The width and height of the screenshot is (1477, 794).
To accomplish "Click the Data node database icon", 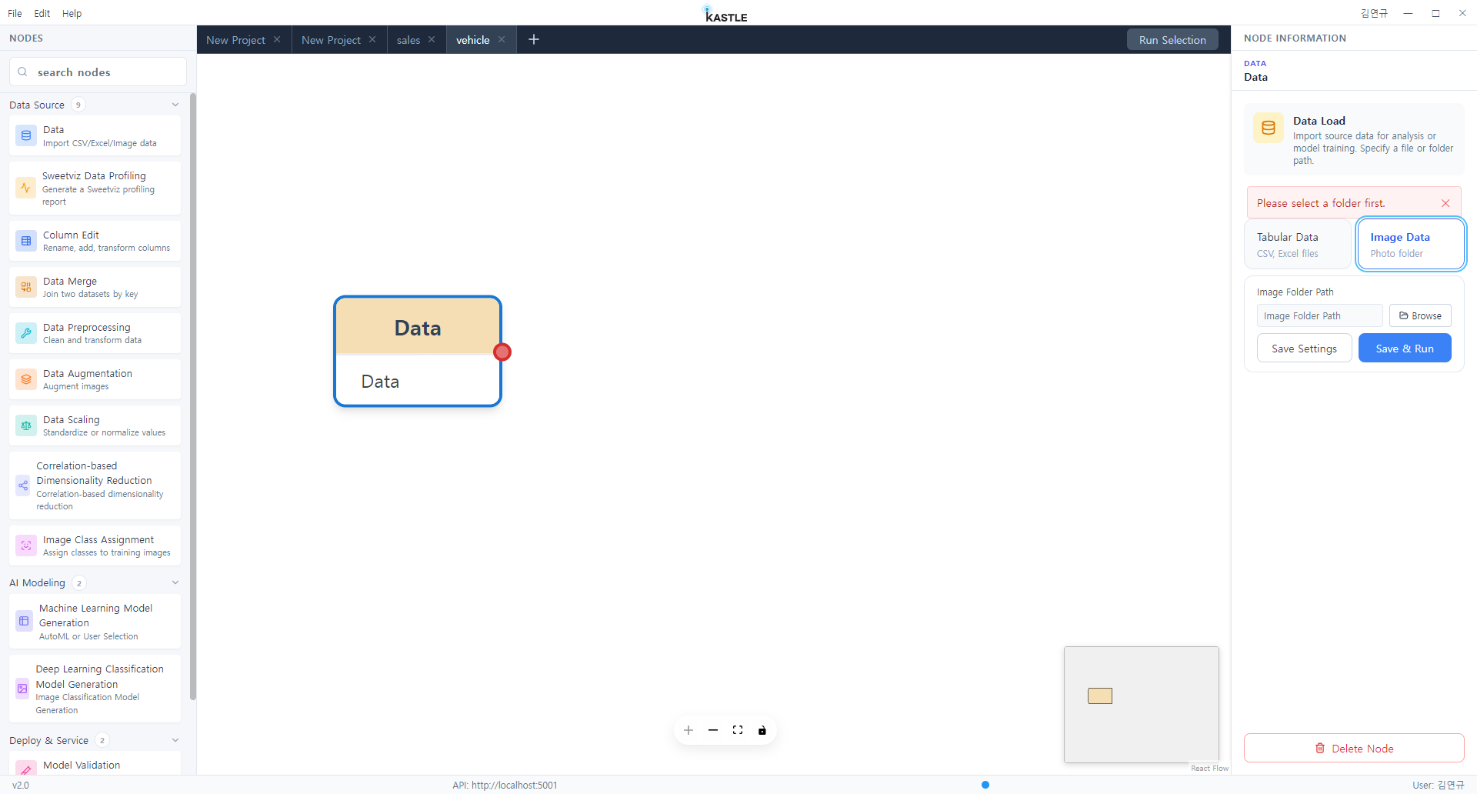I will (26, 135).
